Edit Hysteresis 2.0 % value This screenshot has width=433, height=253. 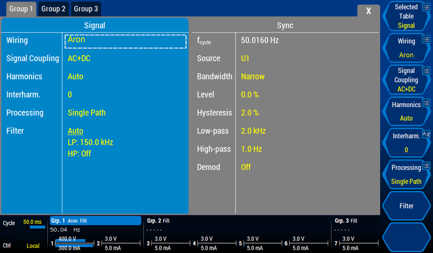point(250,113)
